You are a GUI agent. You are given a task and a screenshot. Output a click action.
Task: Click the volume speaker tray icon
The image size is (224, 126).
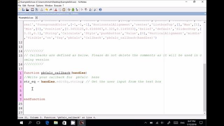[162, 123]
